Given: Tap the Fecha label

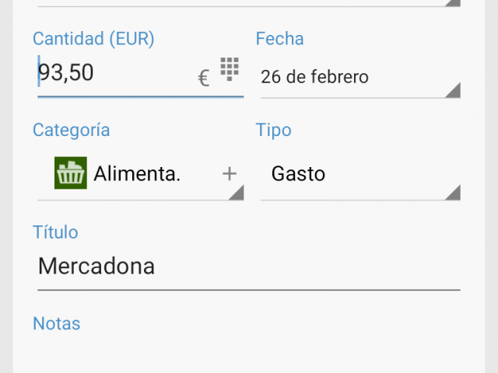Looking at the screenshot, I should click(279, 39).
